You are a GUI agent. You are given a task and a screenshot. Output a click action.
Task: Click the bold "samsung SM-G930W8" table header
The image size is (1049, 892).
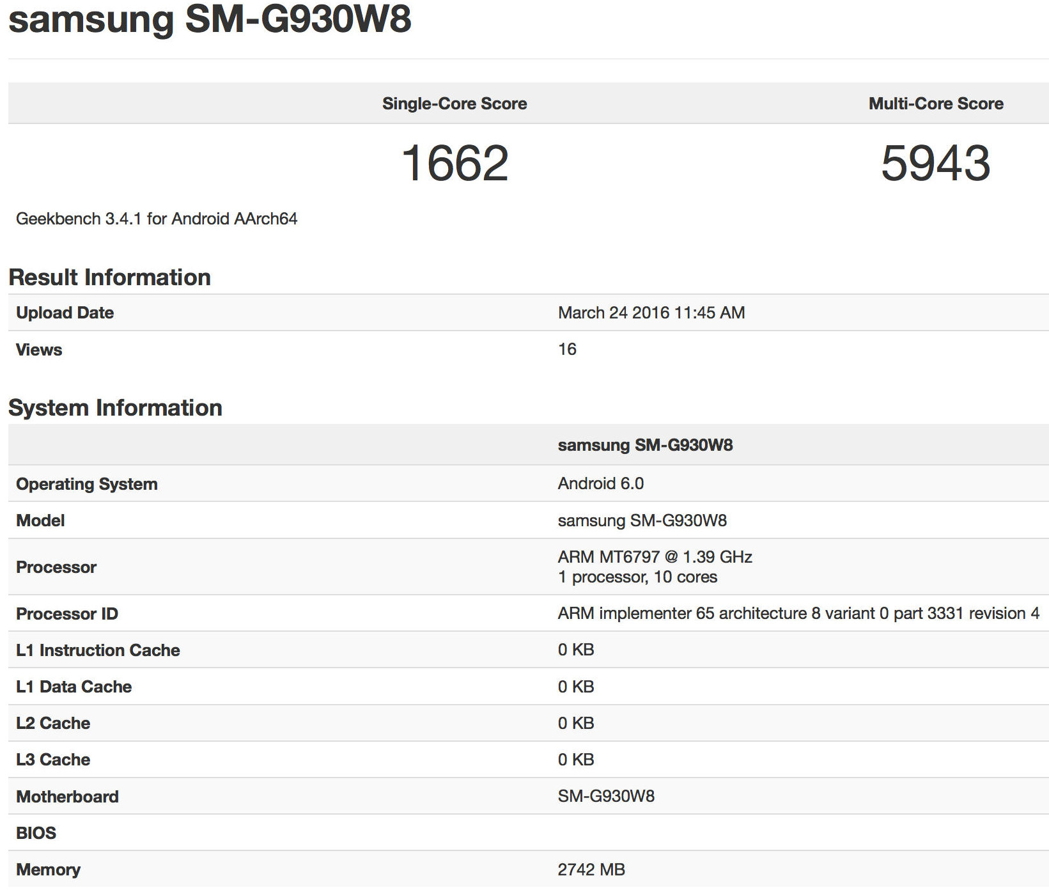click(x=645, y=445)
